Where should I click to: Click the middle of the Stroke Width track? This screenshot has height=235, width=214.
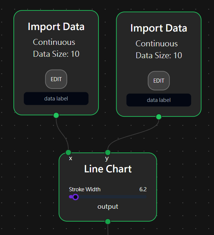pyautogui.click(x=108, y=197)
